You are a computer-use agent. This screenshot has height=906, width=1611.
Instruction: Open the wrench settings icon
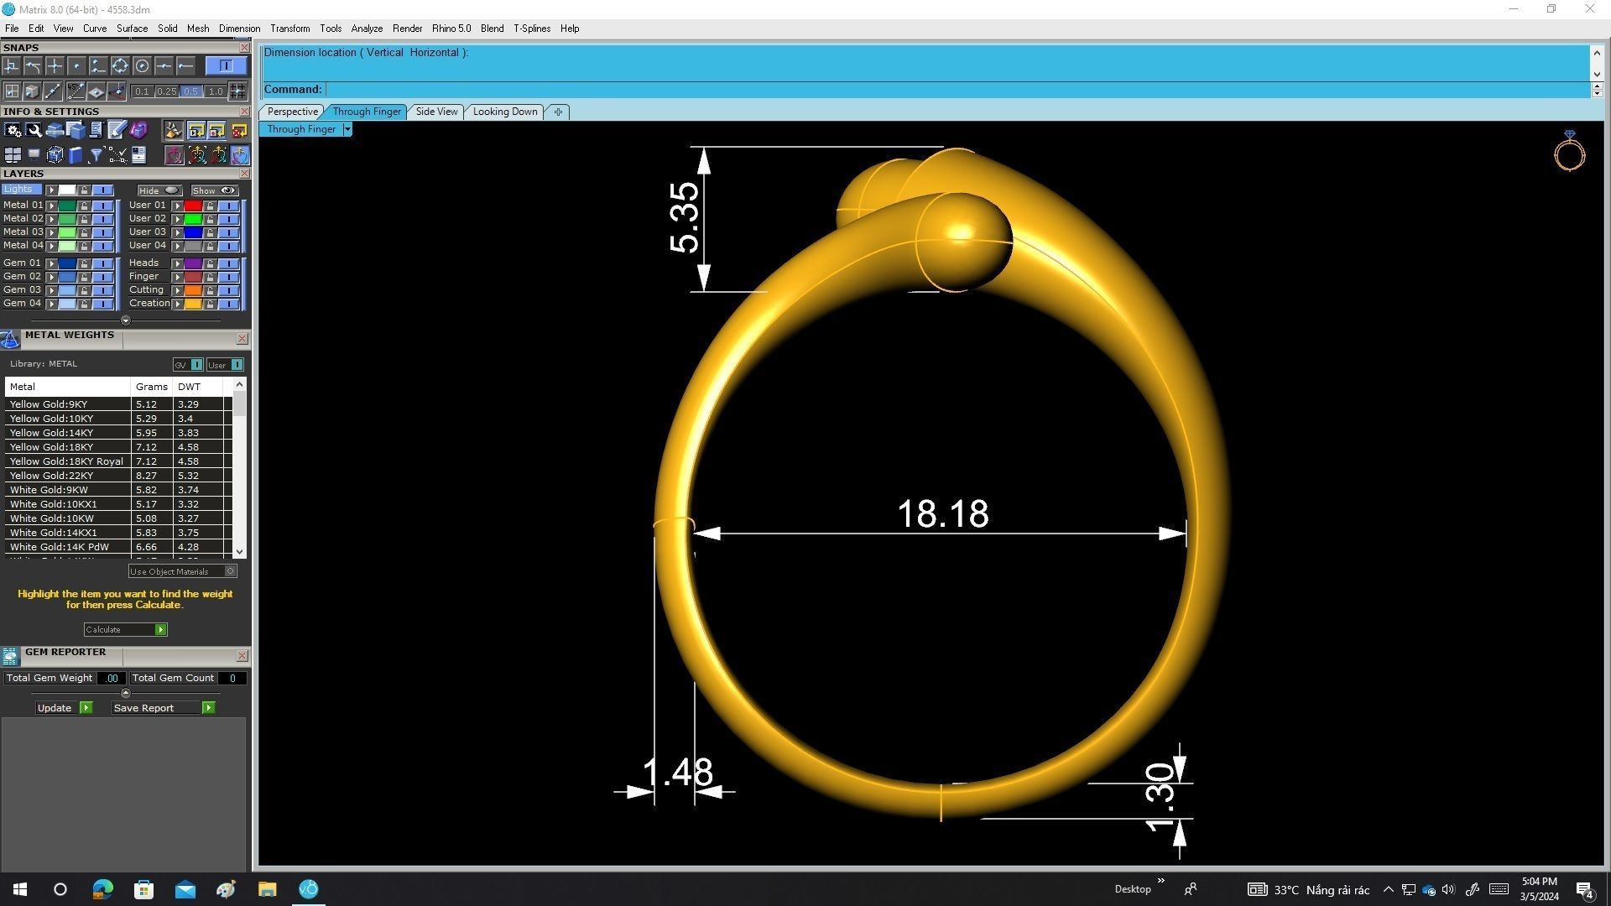click(34, 130)
